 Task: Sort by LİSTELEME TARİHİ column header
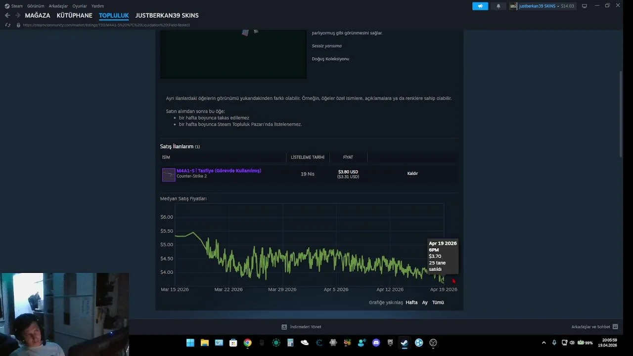click(x=308, y=157)
